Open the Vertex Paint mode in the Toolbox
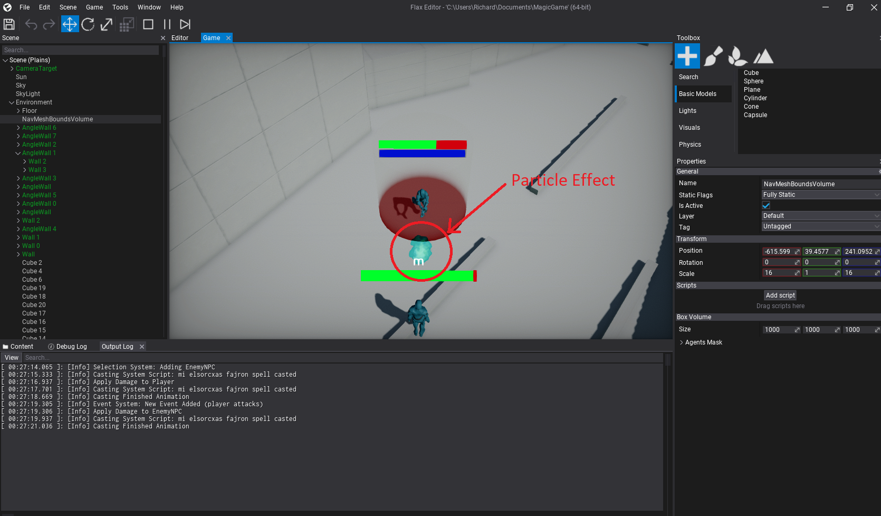The width and height of the screenshot is (881, 516). 713,56
